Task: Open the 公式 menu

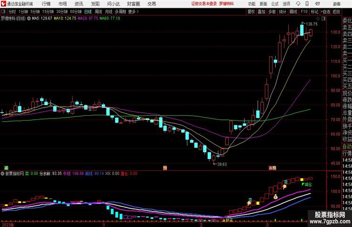Action: click(275, 4)
